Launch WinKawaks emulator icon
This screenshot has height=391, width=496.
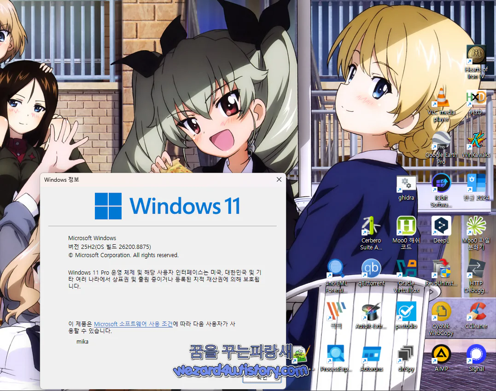tap(476, 144)
